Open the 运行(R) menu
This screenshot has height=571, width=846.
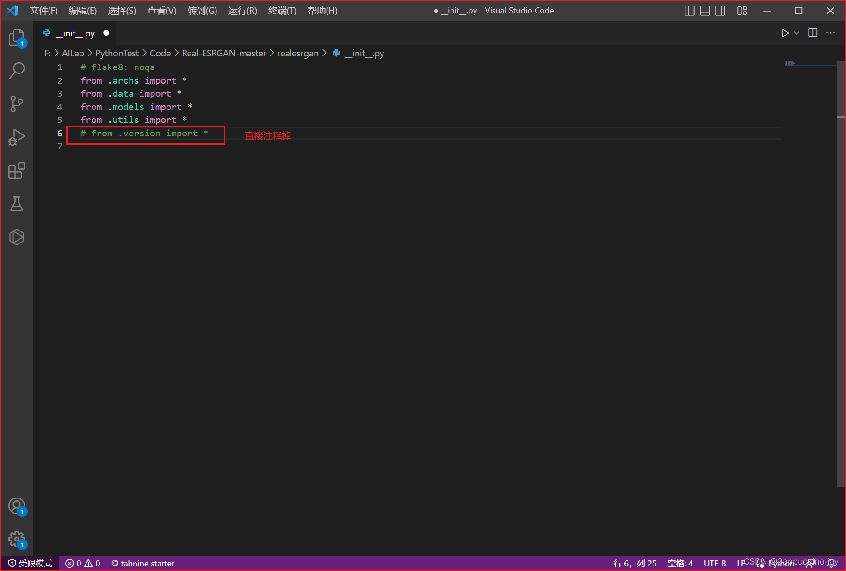(x=242, y=11)
